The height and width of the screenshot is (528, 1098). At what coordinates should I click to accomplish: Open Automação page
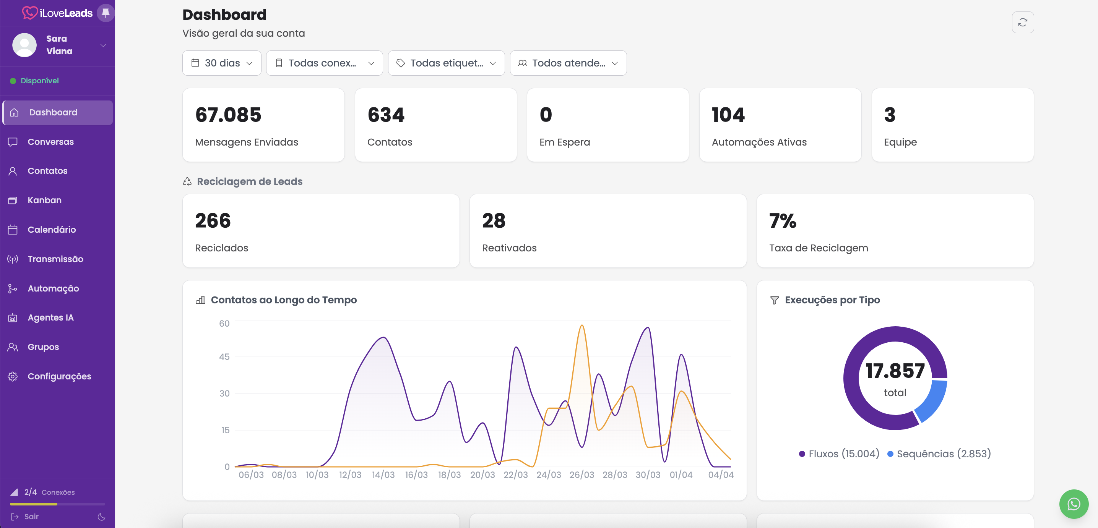click(x=58, y=288)
